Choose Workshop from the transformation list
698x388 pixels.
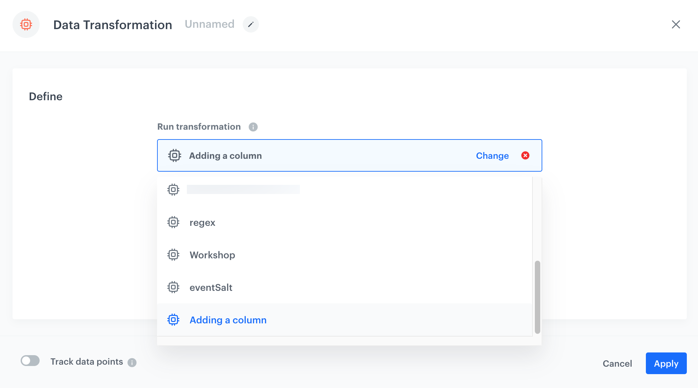click(x=212, y=255)
